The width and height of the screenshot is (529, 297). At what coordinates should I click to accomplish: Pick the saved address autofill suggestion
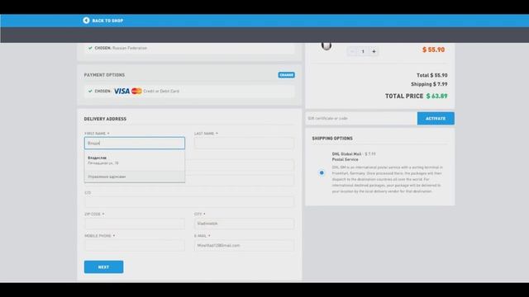135,160
